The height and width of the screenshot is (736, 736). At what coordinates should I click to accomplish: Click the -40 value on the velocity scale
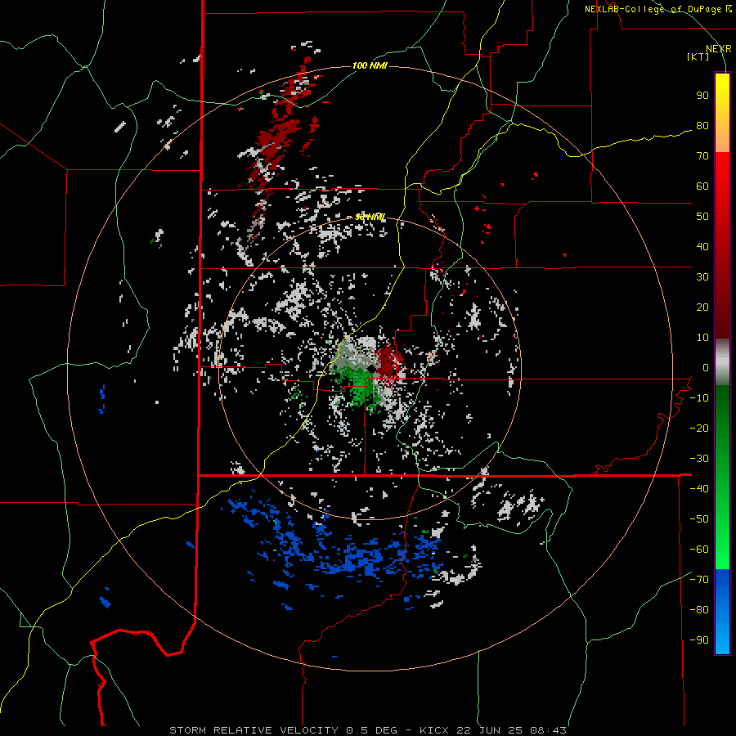click(699, 489)
